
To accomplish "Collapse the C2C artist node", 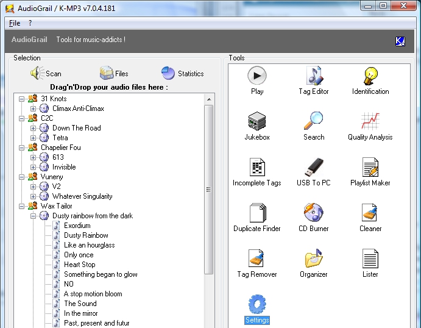I will [21, 118].
